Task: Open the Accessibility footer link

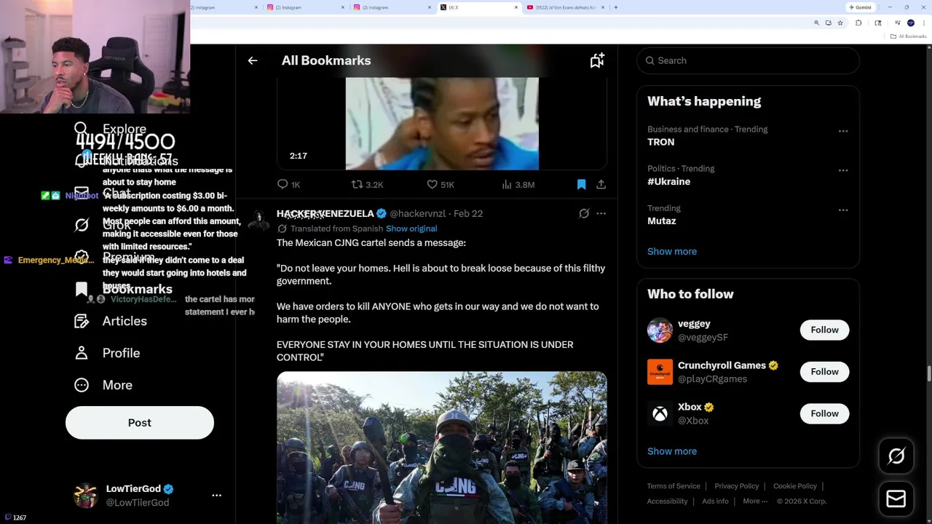Action: (x=667, y=501)
